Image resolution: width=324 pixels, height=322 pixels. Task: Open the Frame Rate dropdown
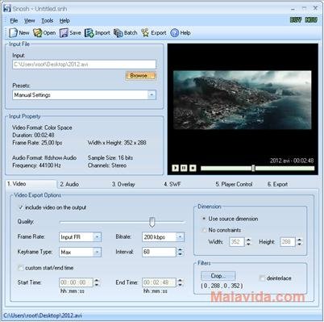point(97,237)
